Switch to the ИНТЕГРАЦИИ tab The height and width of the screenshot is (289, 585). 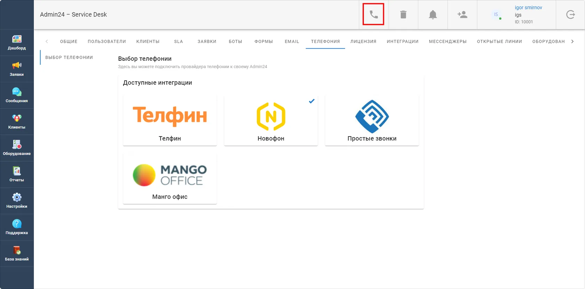click(403, 41)
